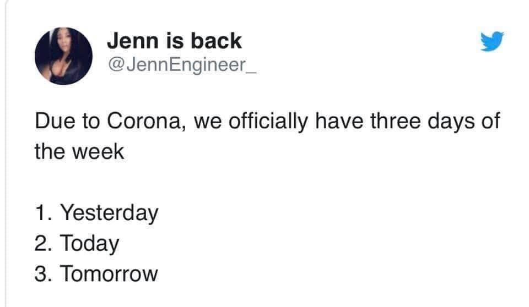Click the list number "2."
Image resolution: width=529 pixels, height=307 pixels.
pyautogui.click(x=43, y=243)
